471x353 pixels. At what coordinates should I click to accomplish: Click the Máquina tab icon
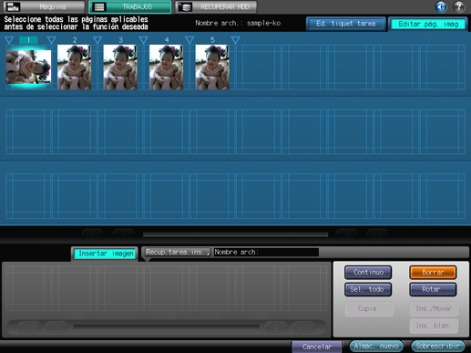coord(13,6)
